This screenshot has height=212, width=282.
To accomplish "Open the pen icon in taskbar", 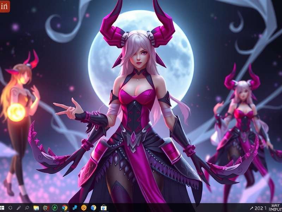I will [x=19, y=208].
